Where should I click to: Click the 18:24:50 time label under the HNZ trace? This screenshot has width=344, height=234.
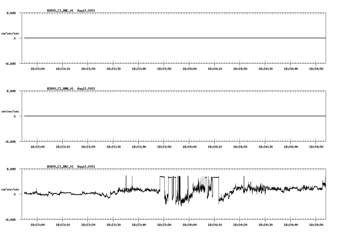click(316, 224)
